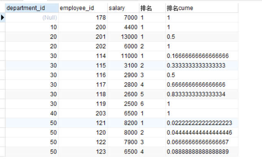Select employee_id cell 114
The height and width of the screenshot is (161, 262).
pyautogui.click(x=83, y=56)
